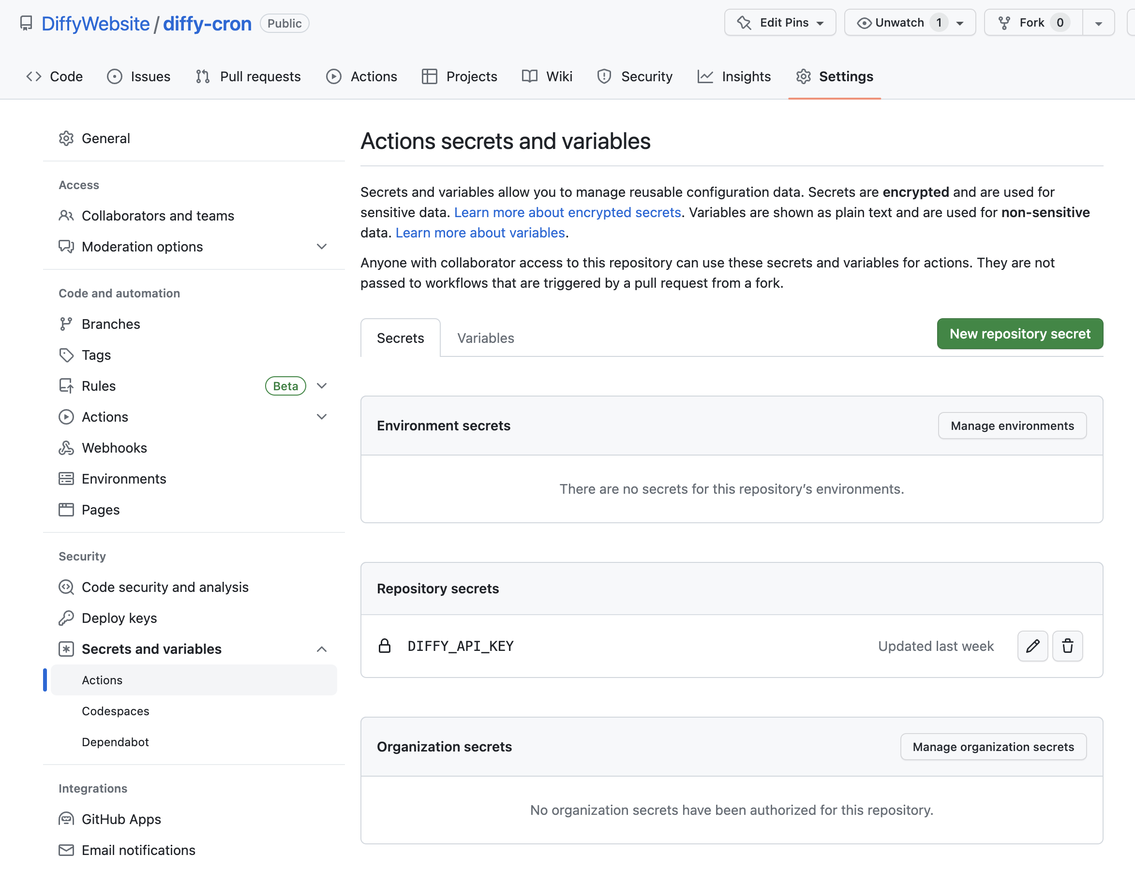Click the pin icon in Edit Pins
The height and width of the screenshot is (884, 1135).
744,23
